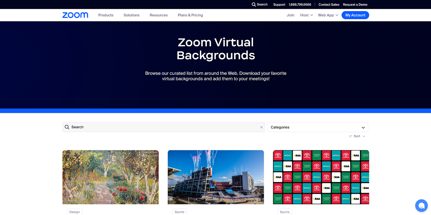
Task: Open the Support link
Action: pos(279,5)
